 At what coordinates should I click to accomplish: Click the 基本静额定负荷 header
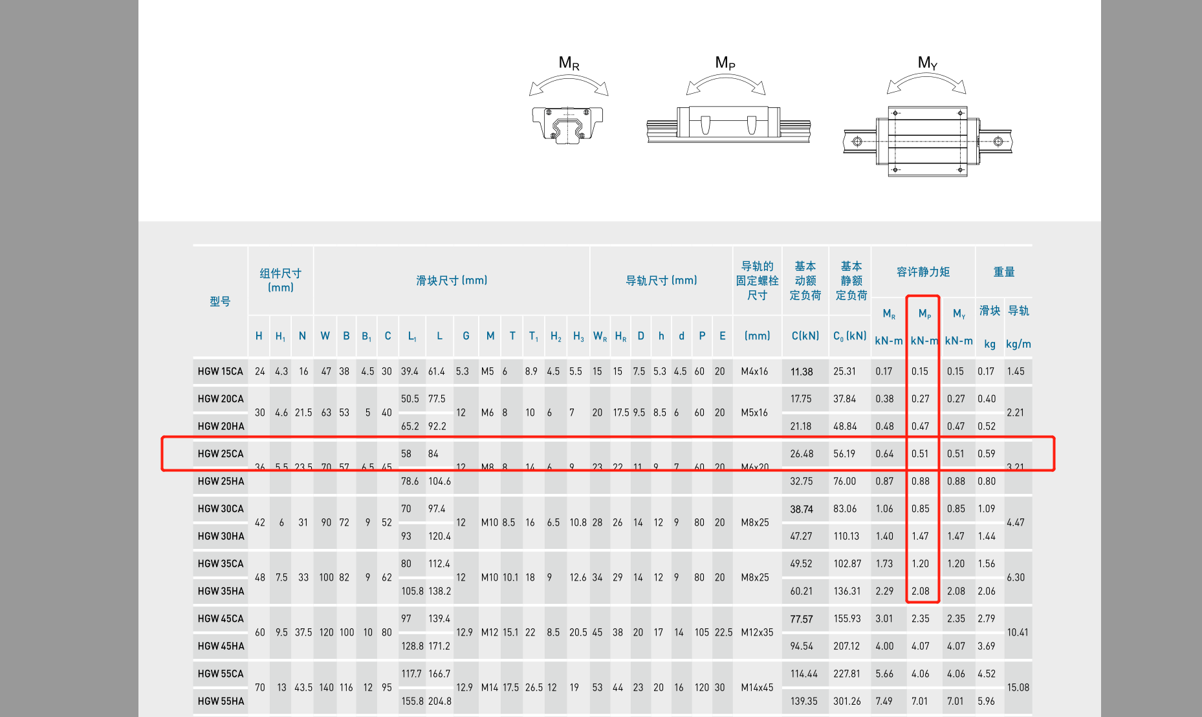click(x=851, y=281)
